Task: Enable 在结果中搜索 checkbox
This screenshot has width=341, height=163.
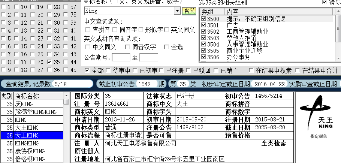Action: [x=251, y=70]
